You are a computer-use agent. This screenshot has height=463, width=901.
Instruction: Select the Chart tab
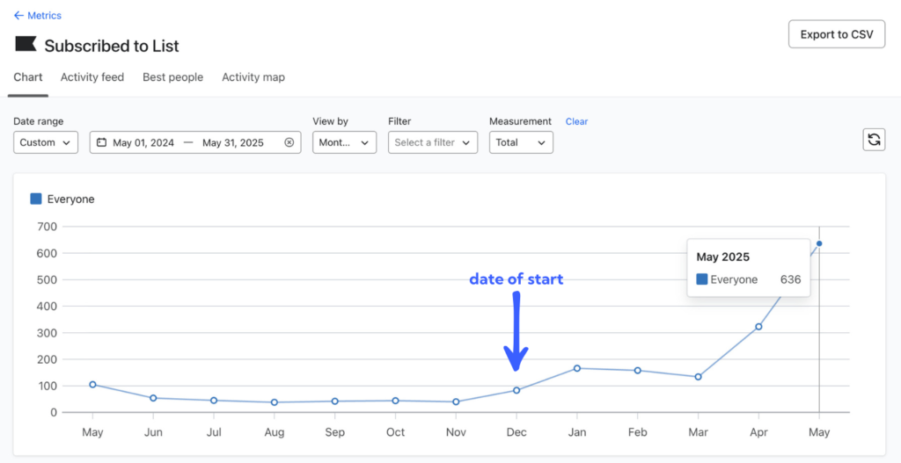[x=28, y=77]
